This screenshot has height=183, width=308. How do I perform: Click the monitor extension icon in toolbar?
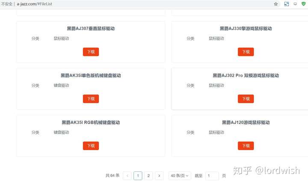[295, 4]
